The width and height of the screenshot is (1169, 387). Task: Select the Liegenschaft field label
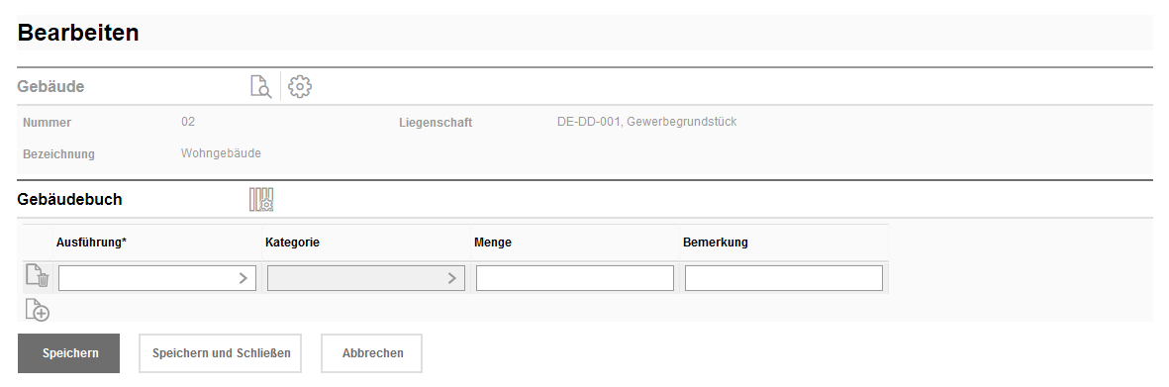[x=436, y=123]
